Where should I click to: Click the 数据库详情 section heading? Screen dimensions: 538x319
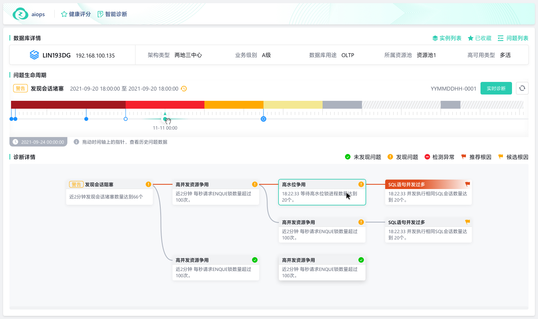[27, 38]
